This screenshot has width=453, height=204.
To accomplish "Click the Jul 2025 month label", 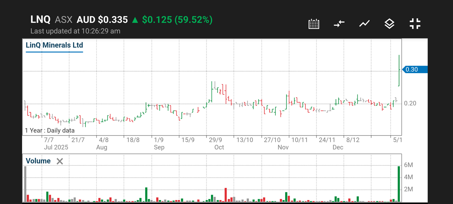I will click(56, 147).
